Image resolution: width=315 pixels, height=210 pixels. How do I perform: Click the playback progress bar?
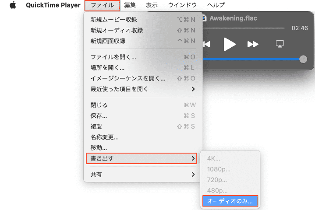(244, 28)
